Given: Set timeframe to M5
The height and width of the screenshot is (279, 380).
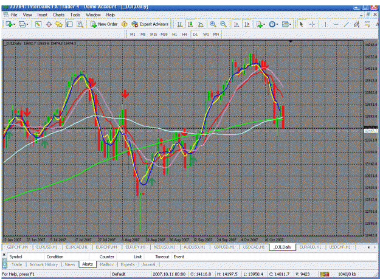Looking at the screenshot, I should [x=143, y=35].
